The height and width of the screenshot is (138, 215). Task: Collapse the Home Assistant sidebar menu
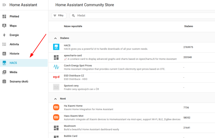coord(4,5)
